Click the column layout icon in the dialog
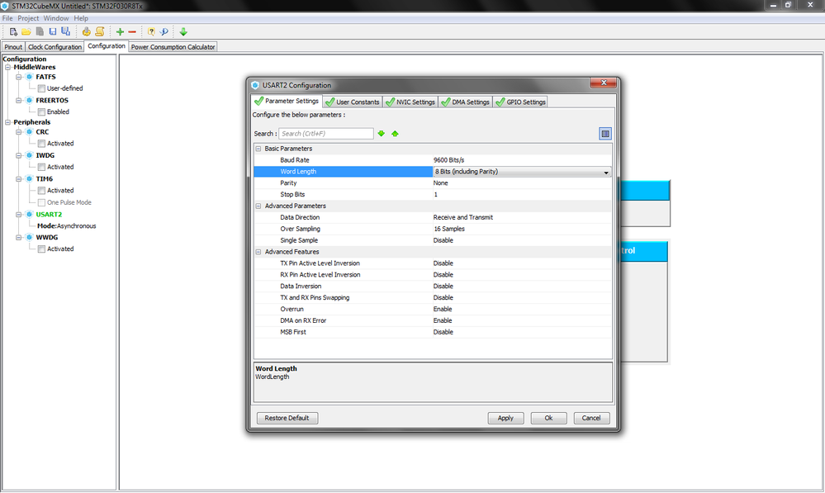The width and height of the screenshot is (825, 493). point(605,134)
